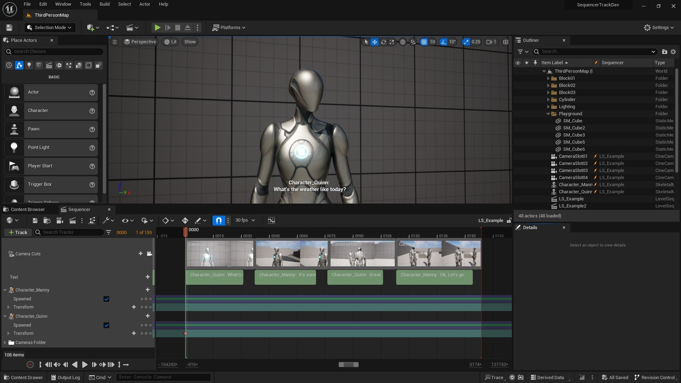681x383 pixels.
Task: Open the Build menu
Action: click(x=105, y=4)
